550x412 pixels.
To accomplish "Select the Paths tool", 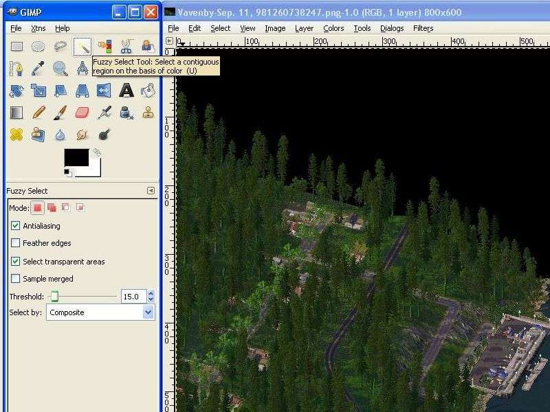I will coord(16,68).
